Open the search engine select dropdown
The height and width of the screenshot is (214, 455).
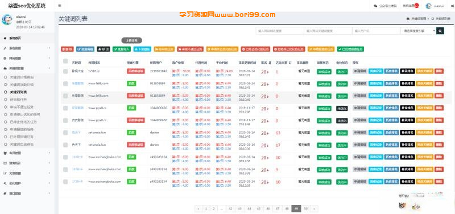click(418, 31)
